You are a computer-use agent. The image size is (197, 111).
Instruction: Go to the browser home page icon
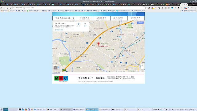click(x=10, y=8)
